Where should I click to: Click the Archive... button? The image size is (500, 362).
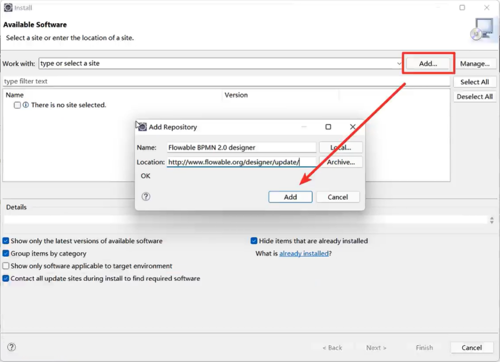tap(341, 162)
